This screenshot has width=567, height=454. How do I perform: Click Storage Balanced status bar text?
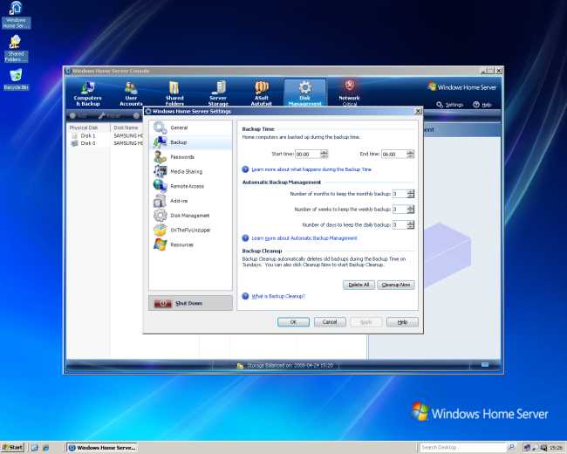(x=290, y=366)
